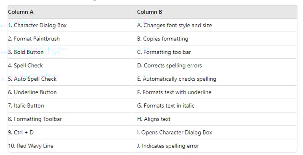The image size is (303, 155).
Task: Select the '6. Underline Button' cell
Action: 70,92
